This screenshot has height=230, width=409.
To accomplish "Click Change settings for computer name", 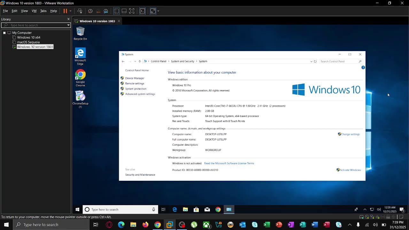I will [350, 134].
